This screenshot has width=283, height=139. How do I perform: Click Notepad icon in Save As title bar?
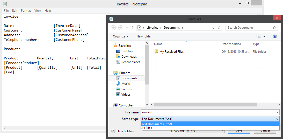click(x=111, y=19)
